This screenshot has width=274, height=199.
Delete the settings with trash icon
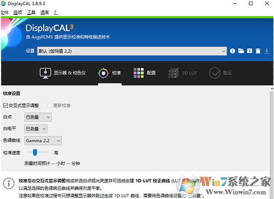(x=258, y=51)
